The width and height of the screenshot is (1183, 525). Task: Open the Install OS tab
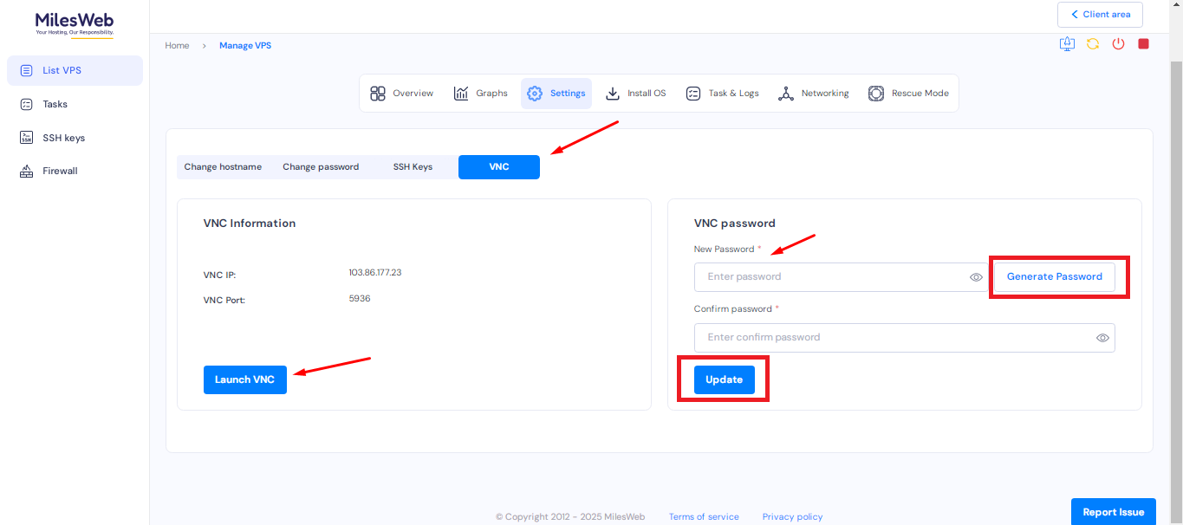pos(635,94)
